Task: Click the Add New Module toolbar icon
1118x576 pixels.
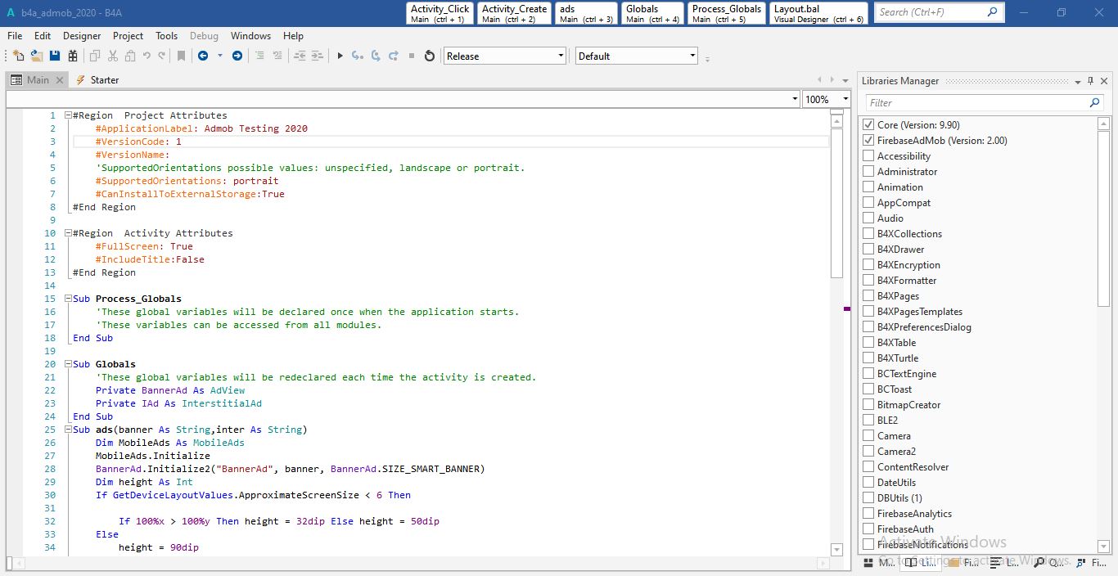Action: pos(19,56)
